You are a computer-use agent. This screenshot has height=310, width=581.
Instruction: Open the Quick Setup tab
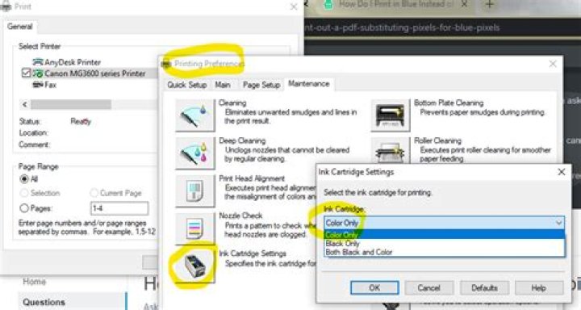click(x=186, y=85)
